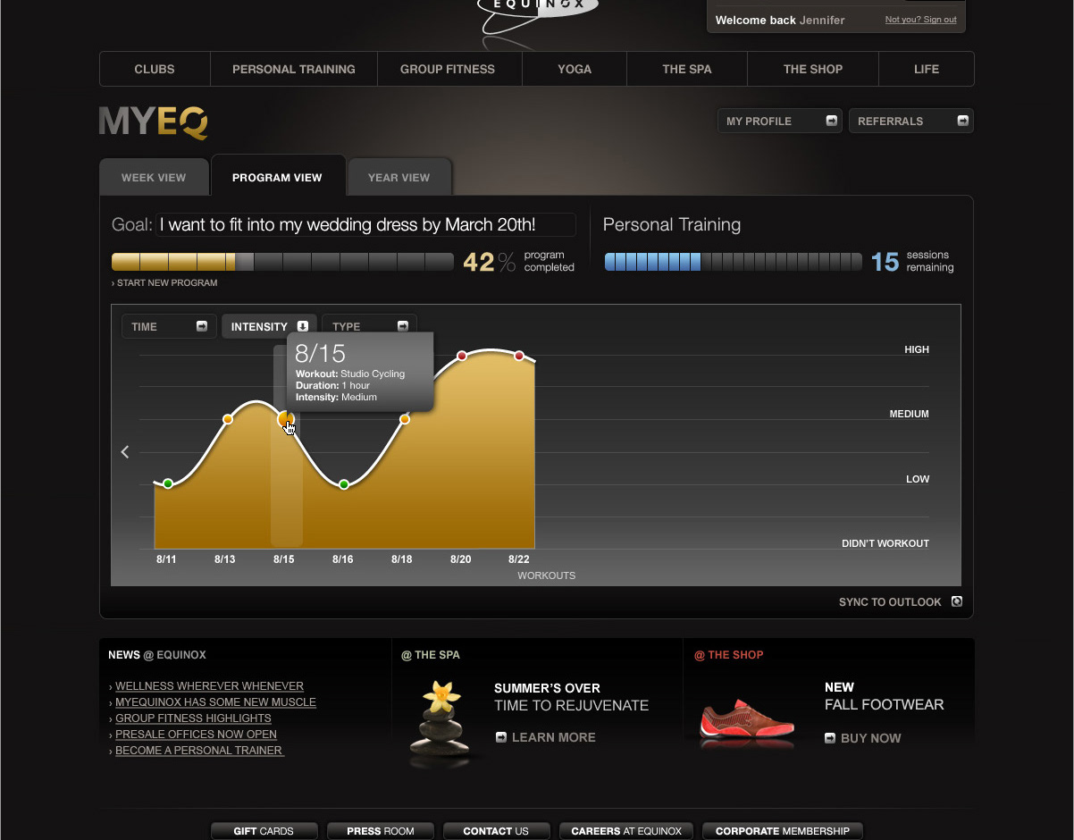Click the Contact Us footer button
This screenshot has height=840, width=1074.
click(496, 831)
